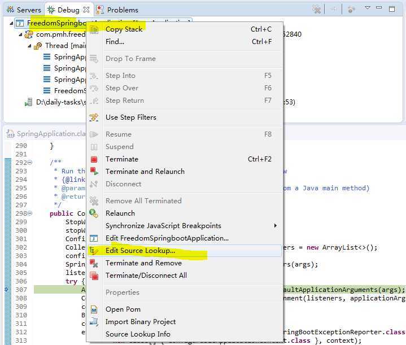Click the Use Step Filters icon
Viewport: 406px width, 345px height.
[x=94, y=117]
